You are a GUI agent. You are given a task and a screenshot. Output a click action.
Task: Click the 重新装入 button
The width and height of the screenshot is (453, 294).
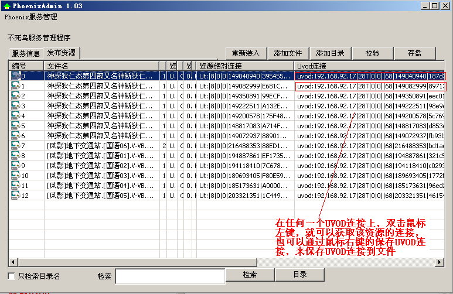coord(246,53)
